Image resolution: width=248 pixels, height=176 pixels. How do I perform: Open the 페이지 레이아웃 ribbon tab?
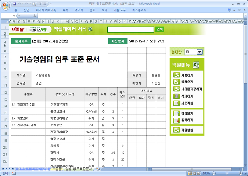click(x=46, y=10)
